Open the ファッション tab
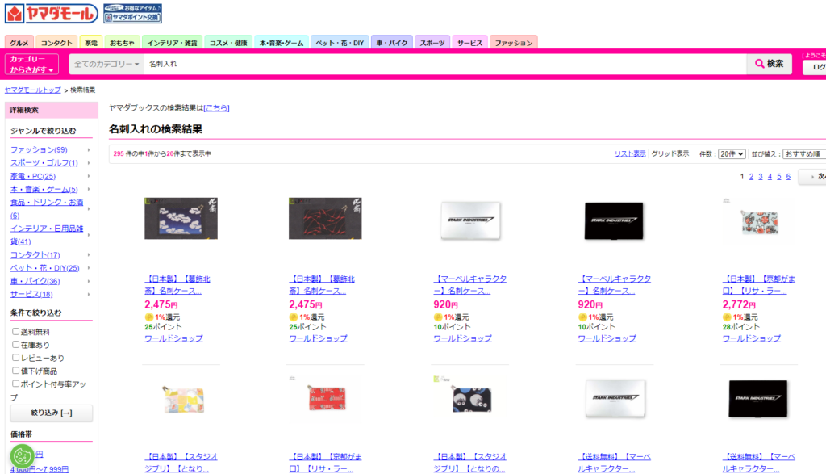826x474 pixels. (x=514, y=43)
